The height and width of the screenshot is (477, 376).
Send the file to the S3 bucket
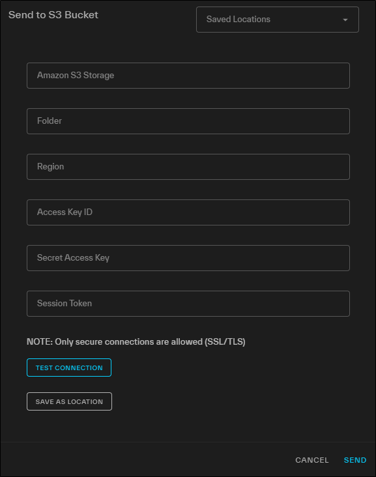pyautogui.click(x=355, y=460)
